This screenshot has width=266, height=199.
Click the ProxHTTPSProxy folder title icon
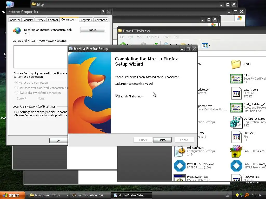pyautogui.click(x=120, y=31)
